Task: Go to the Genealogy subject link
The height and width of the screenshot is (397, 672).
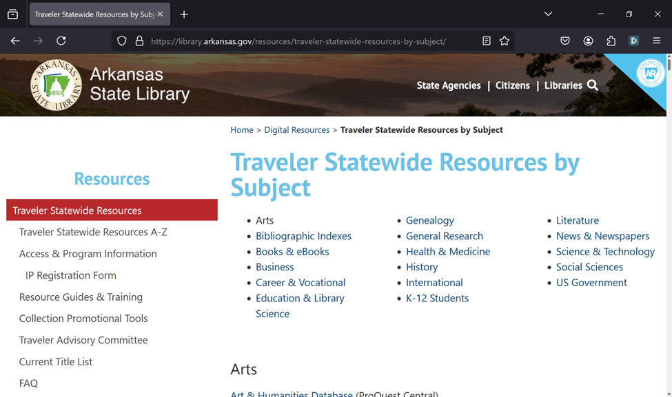Action: coord(429,220)
